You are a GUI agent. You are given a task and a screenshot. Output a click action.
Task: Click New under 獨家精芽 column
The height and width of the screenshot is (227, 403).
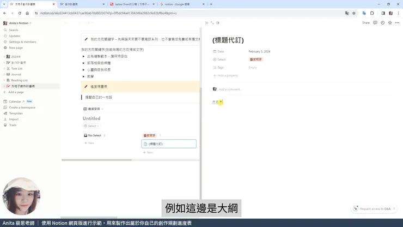pyautogui.click(x=148, y=153)
